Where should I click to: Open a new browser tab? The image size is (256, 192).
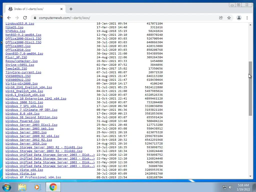[71, 9]
